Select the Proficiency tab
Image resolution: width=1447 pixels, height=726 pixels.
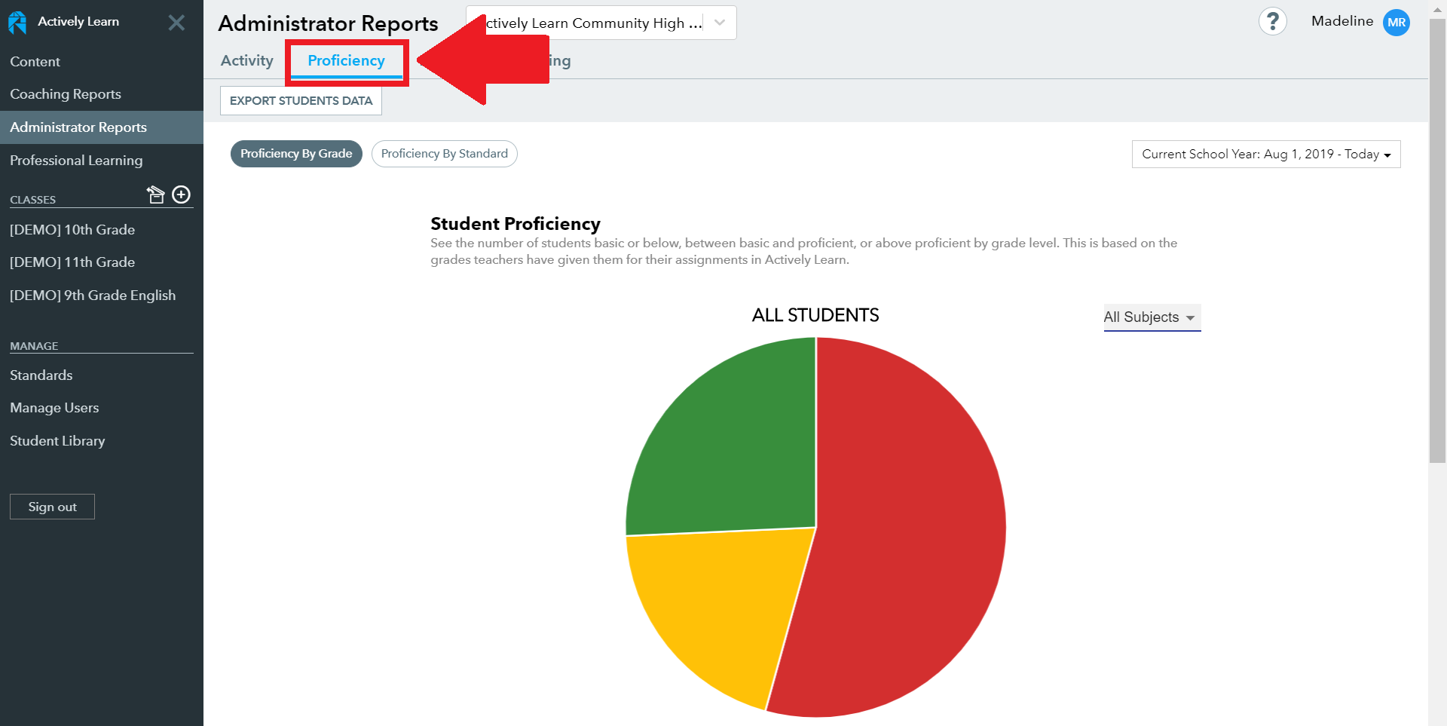[x=346, y=60]
